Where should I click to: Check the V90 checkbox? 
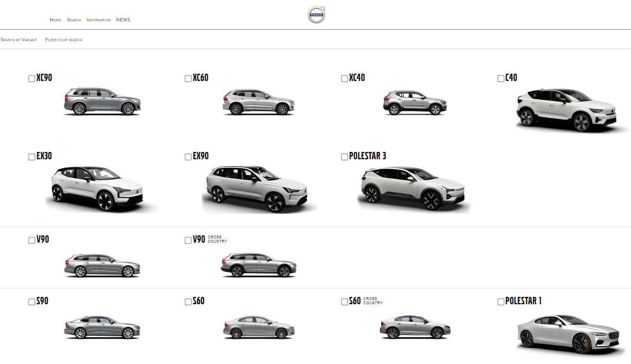tap(32, 240)
